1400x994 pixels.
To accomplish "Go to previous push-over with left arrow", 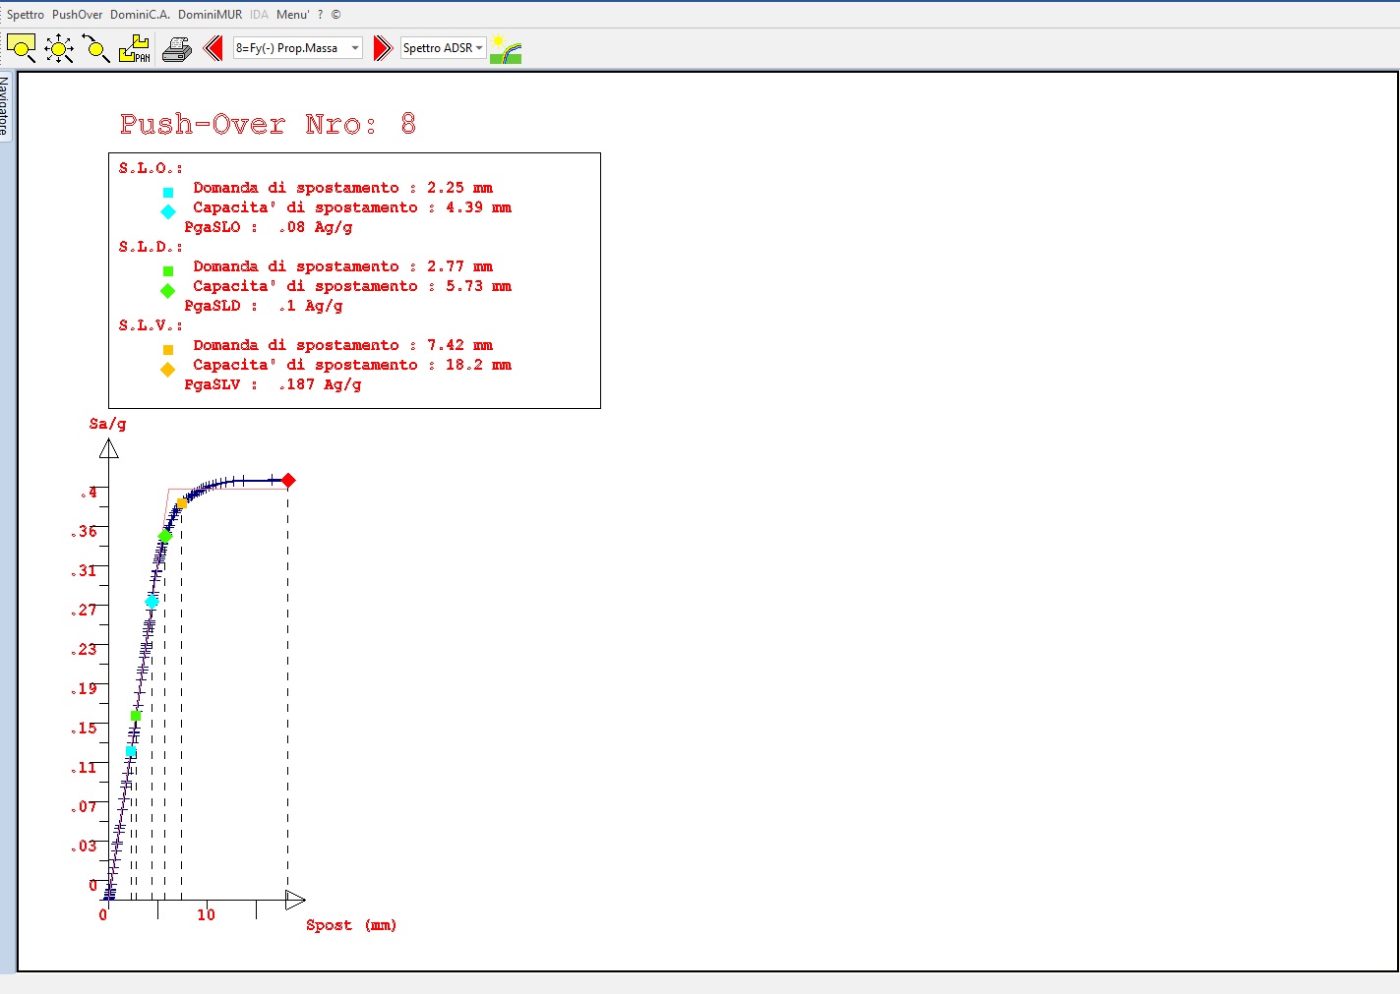I will coord(213,48).
